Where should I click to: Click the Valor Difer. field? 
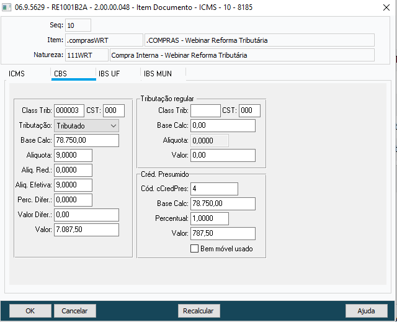[x=86, y=215]
